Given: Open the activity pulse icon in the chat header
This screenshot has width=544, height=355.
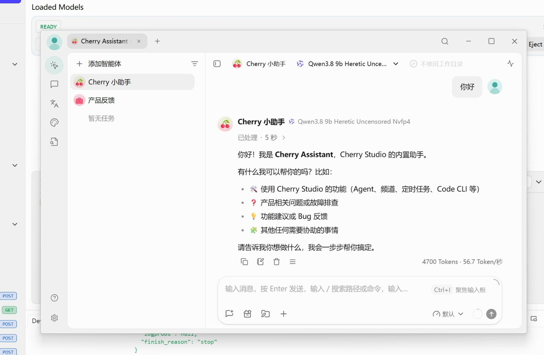Looking at the screenshot, I should 510,63.
